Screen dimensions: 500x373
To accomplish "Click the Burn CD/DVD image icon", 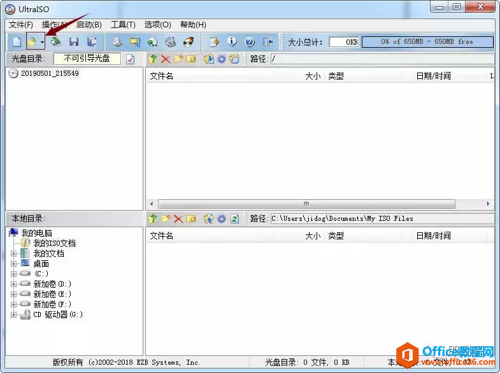I will point(189,42).
